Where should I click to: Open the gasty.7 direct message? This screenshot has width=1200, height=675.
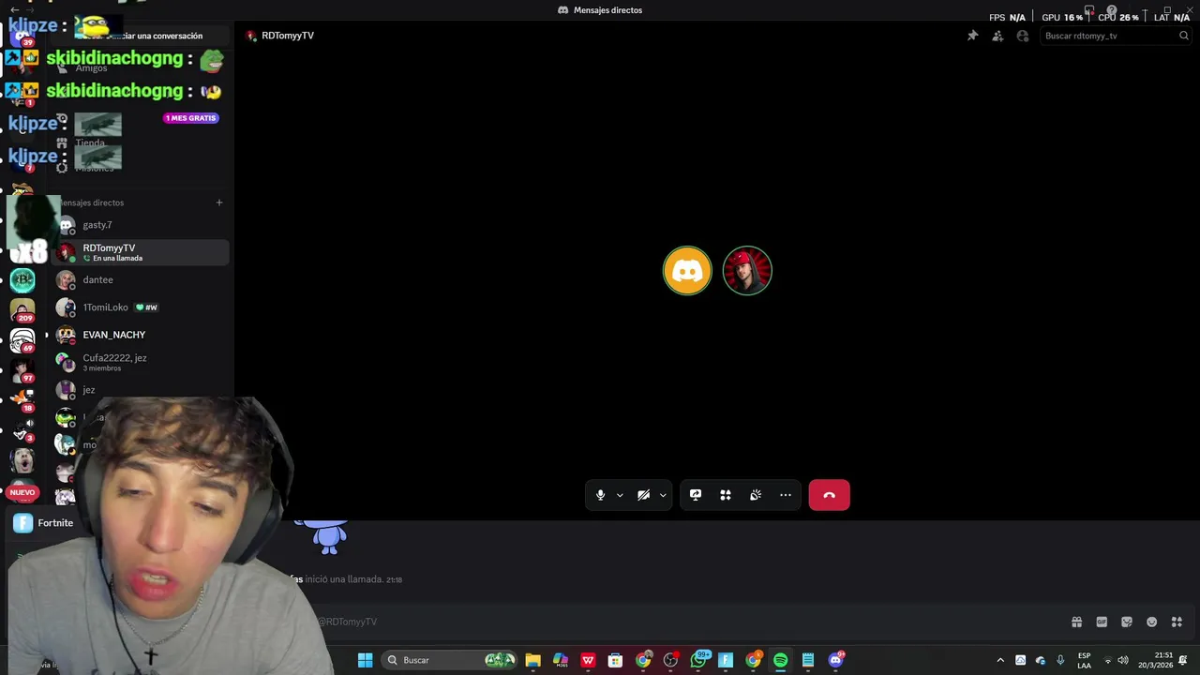pos(141,225)
